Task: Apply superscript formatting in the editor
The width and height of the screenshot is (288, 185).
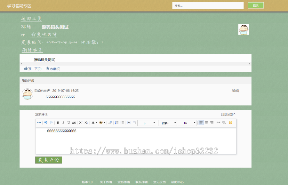Action: point(81,123)
